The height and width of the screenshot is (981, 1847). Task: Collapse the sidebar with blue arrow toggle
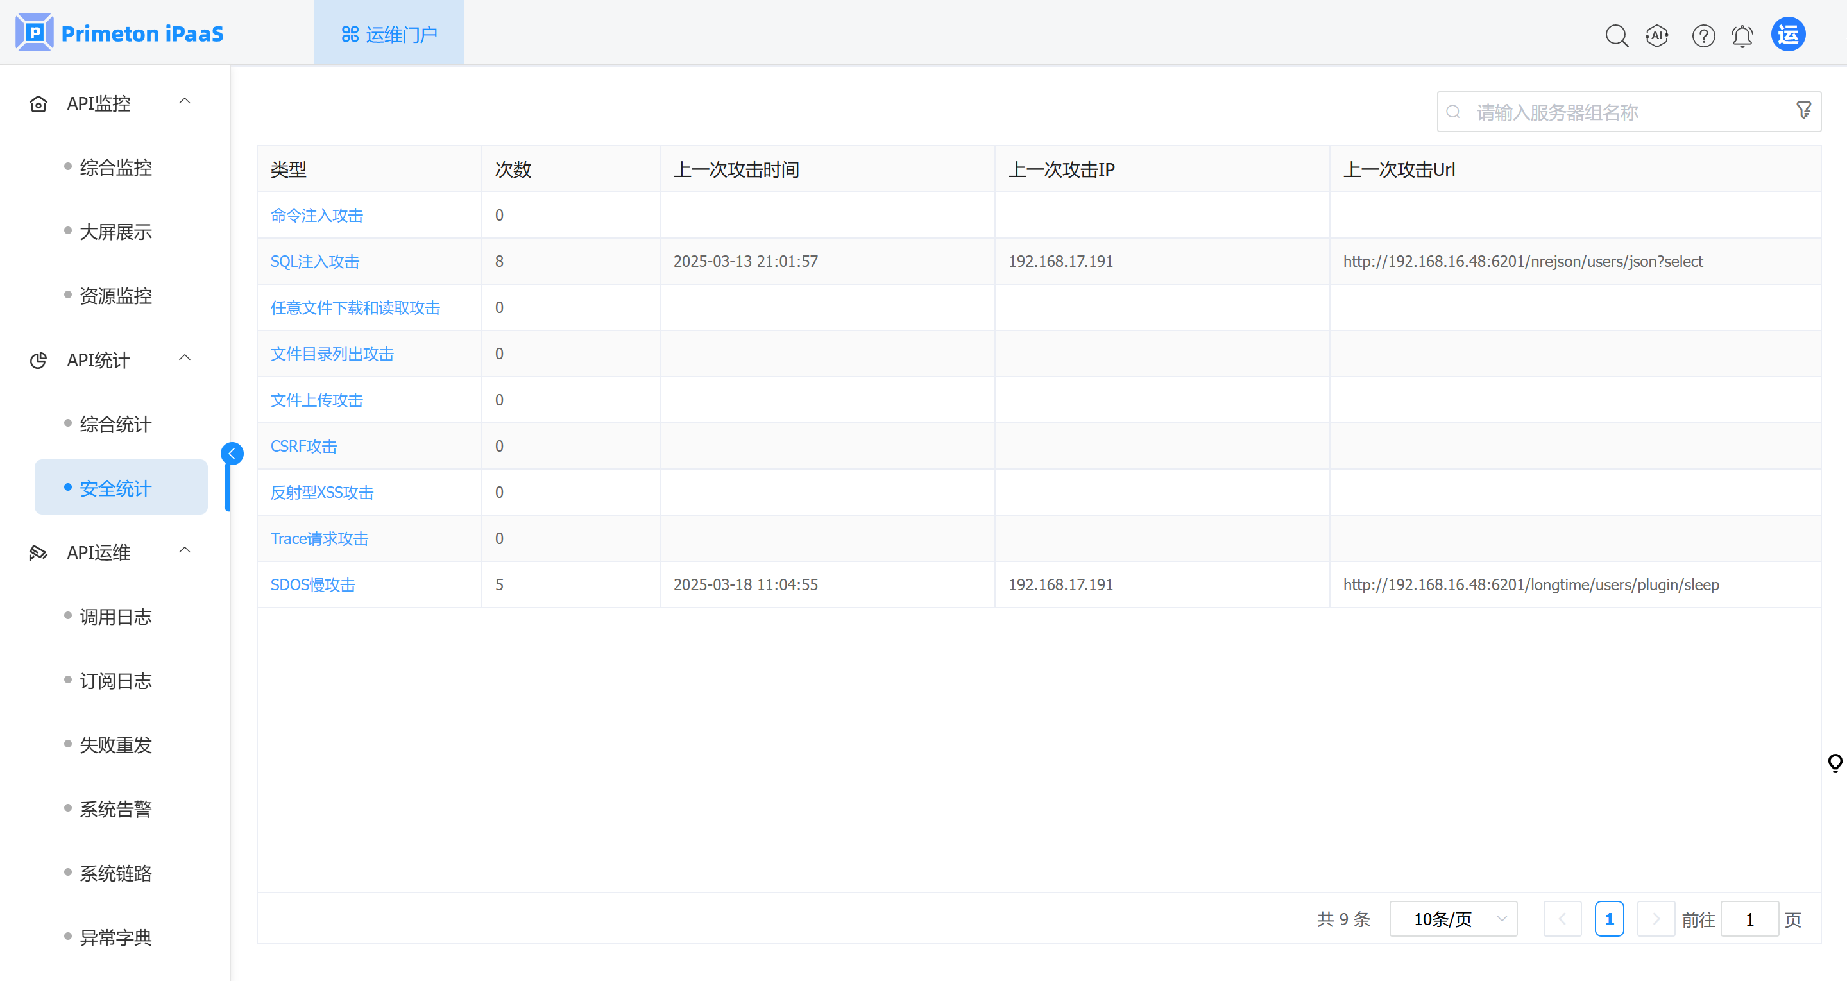232,453
